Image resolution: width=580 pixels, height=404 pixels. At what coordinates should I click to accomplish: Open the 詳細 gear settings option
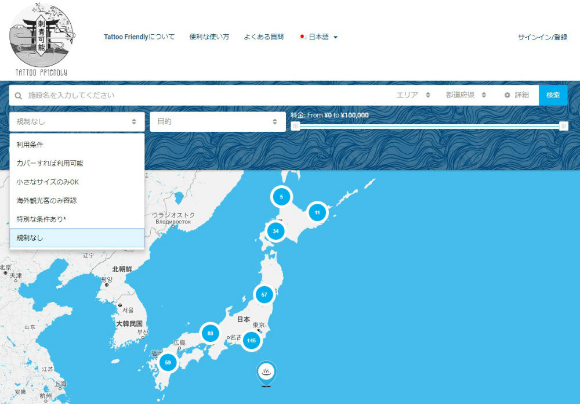(516, 95)
